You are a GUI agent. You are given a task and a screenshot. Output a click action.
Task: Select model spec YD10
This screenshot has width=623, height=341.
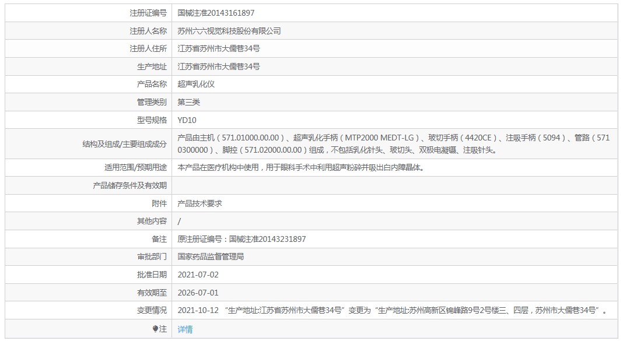[187, 120]
